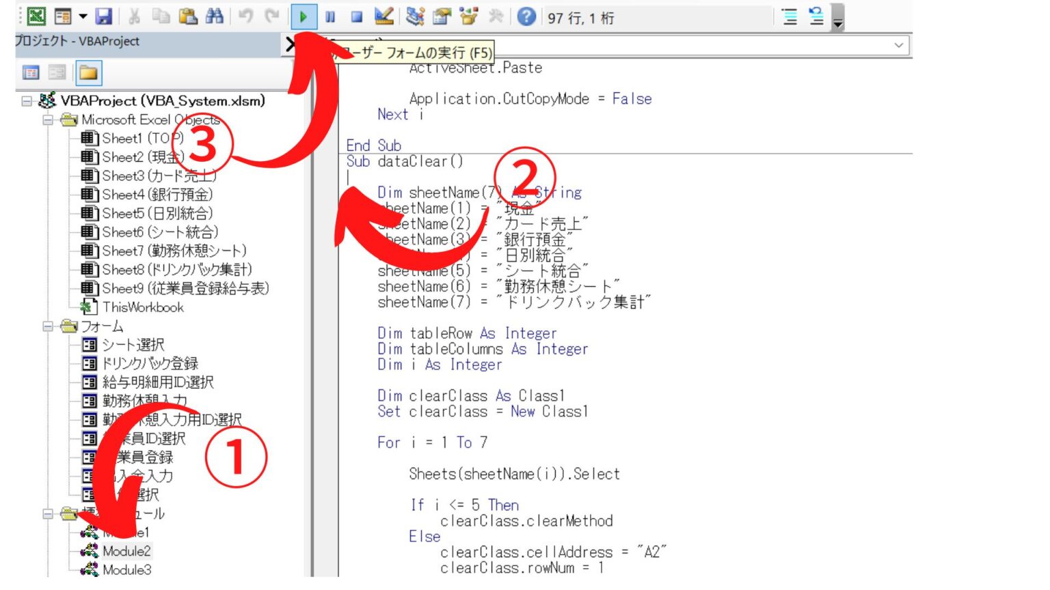Open the Properties Window toolbar icon
Image resolution: width=1050 pixels, height=590 pixels.
(x=442, y=16)
